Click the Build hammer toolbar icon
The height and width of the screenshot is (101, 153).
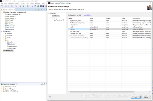[x=16, y=6]
